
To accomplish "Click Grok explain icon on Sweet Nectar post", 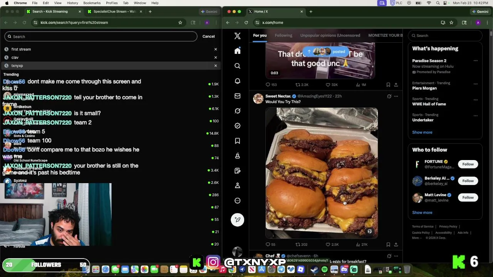I will click(389, 96).
